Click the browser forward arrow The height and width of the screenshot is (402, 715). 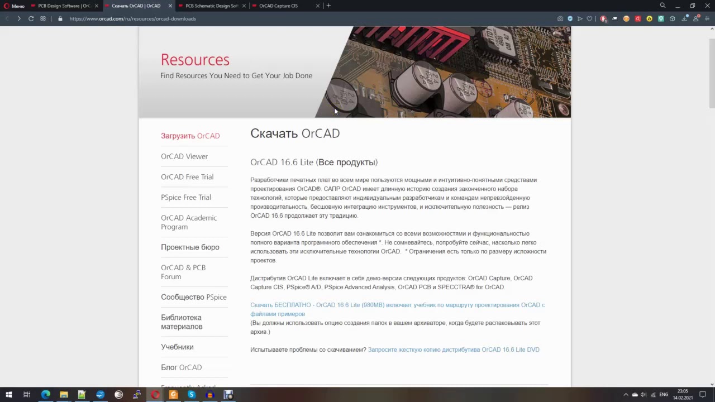click(x=18, y=18)
